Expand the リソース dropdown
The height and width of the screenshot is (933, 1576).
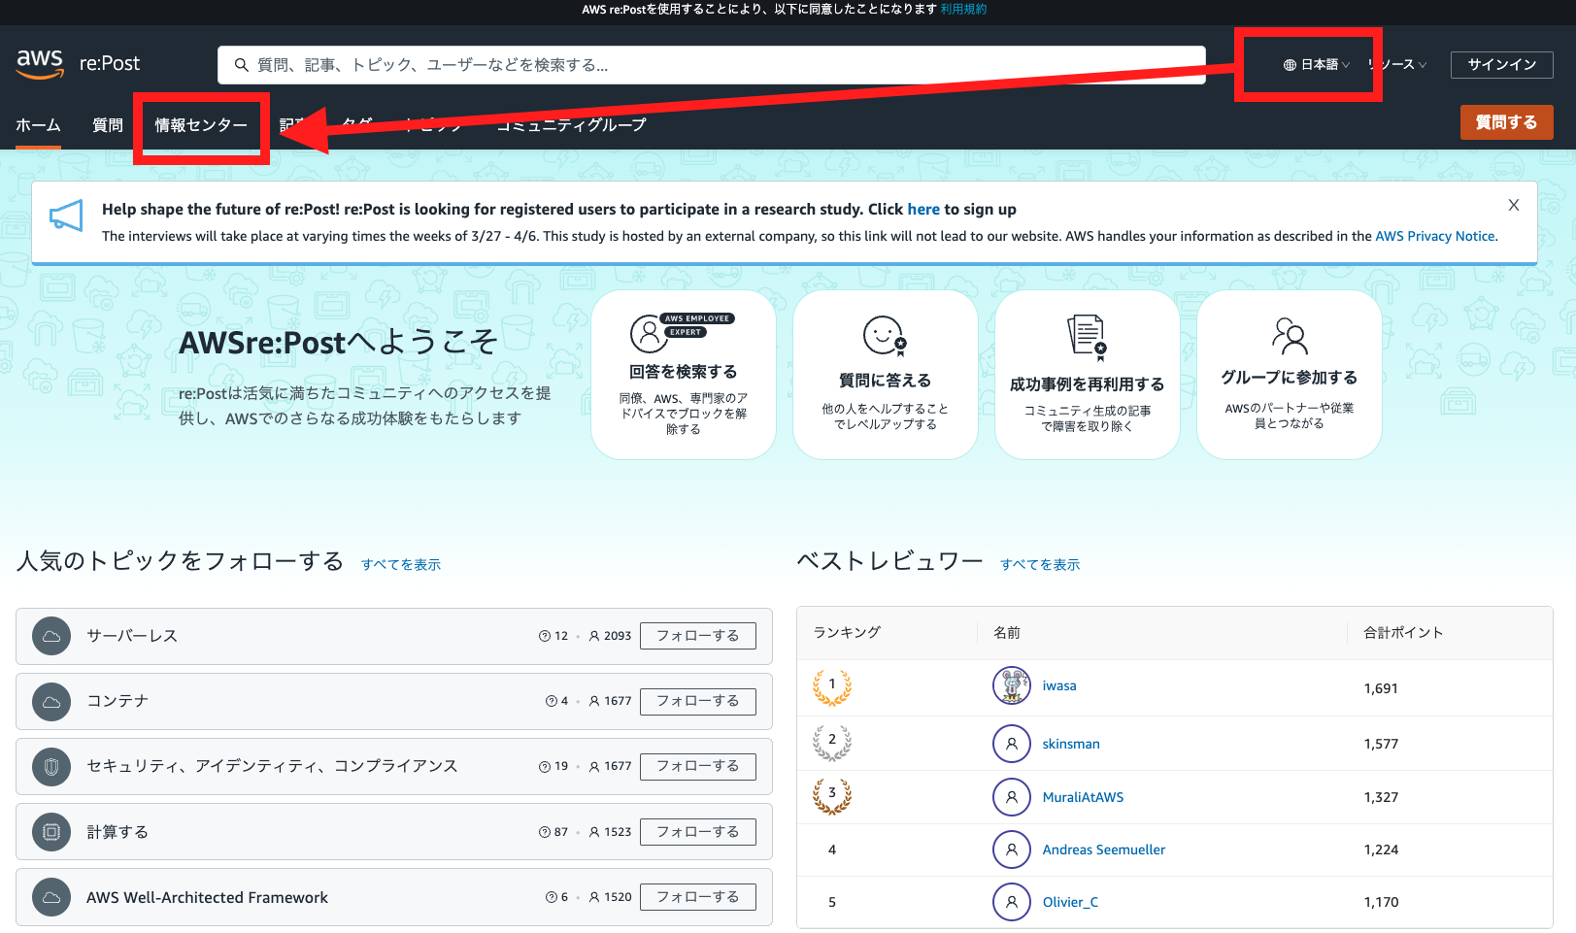tap(1396, 64)
